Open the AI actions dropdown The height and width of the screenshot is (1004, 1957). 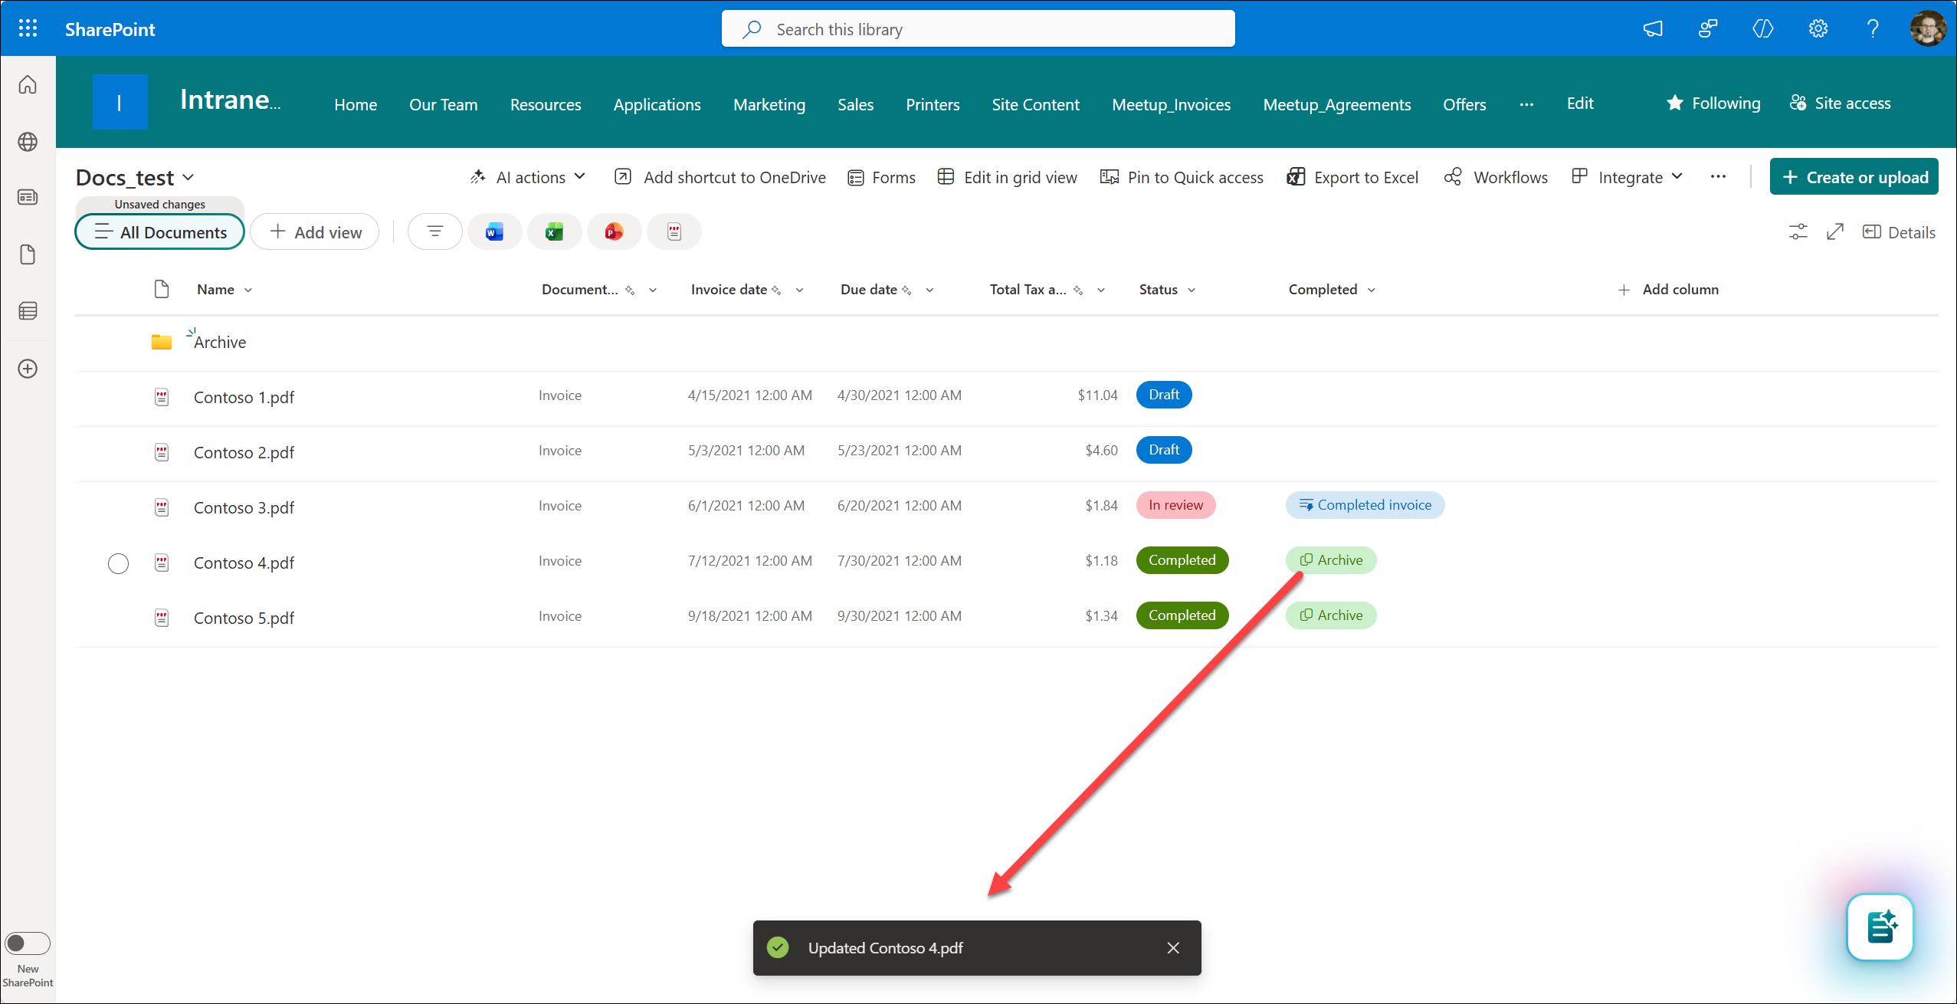click(x=529, y=178)
